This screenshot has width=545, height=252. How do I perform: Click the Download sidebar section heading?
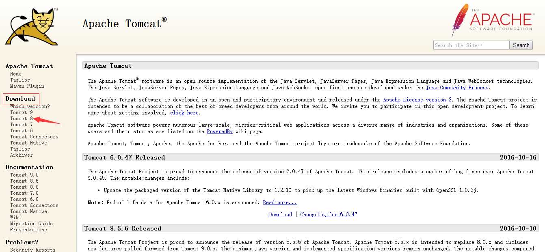(x=20, y=99)
